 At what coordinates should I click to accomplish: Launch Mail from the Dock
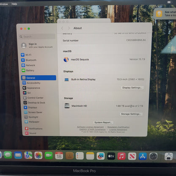click(x=18, y=155)
